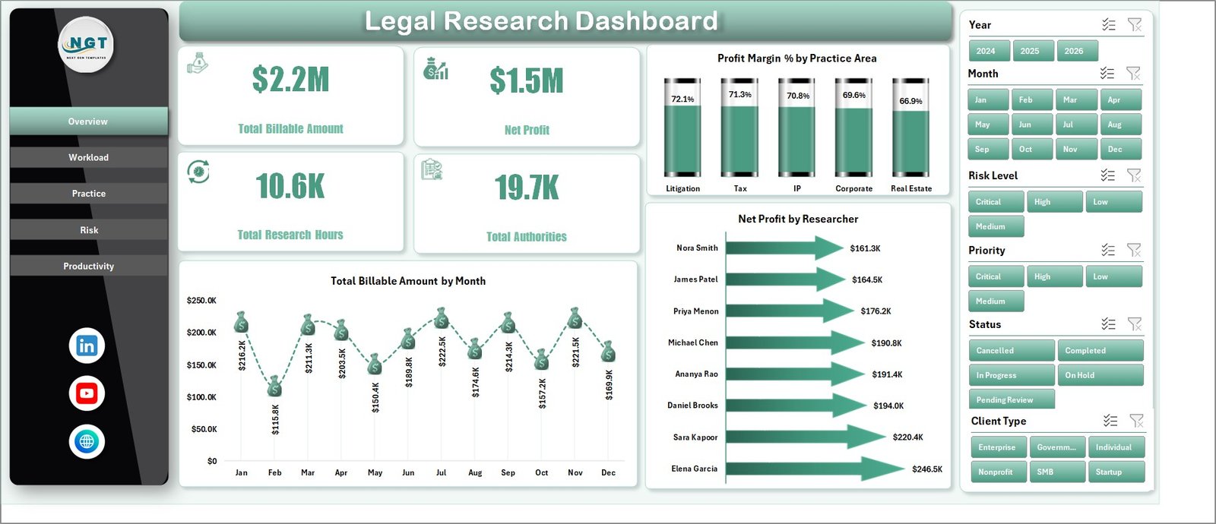Select Dec in the Month slicer
1216x524 pixels.
point(1121,149)
